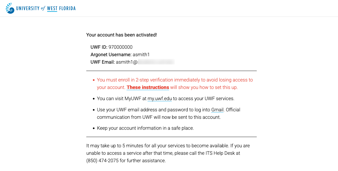Viewport: 338px width, 171px height.
Task: Visit the my.uwf.edu link
Action: coord(160,99)
